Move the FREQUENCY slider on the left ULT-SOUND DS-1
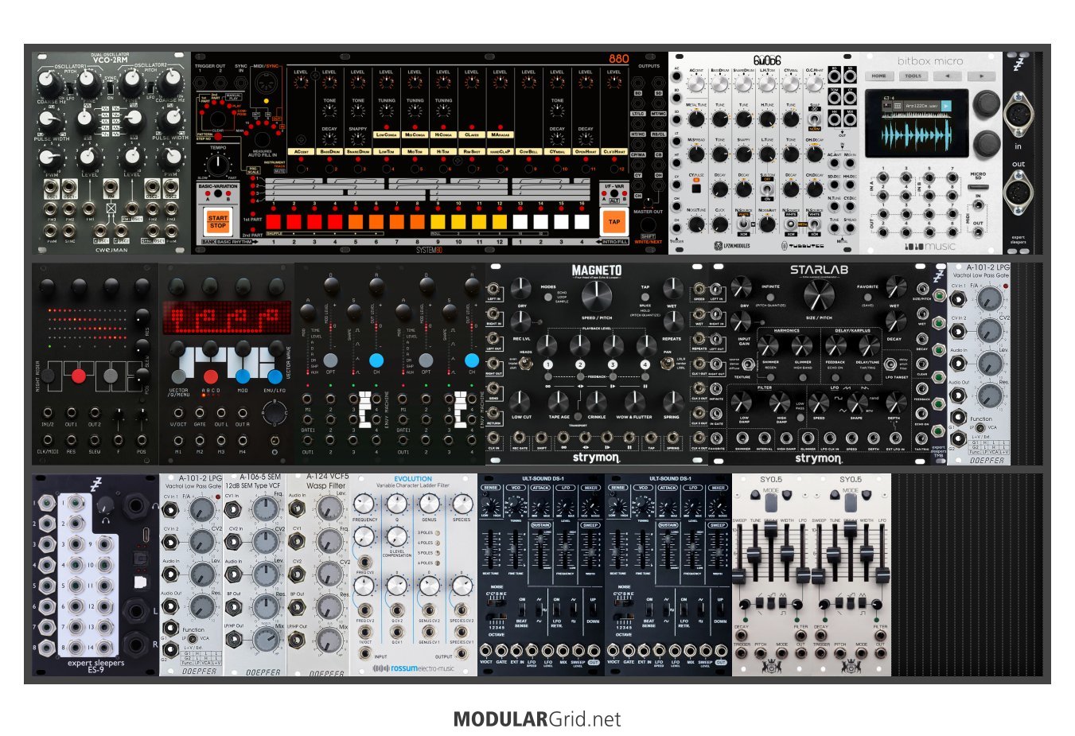 click(x=565, y=548)
